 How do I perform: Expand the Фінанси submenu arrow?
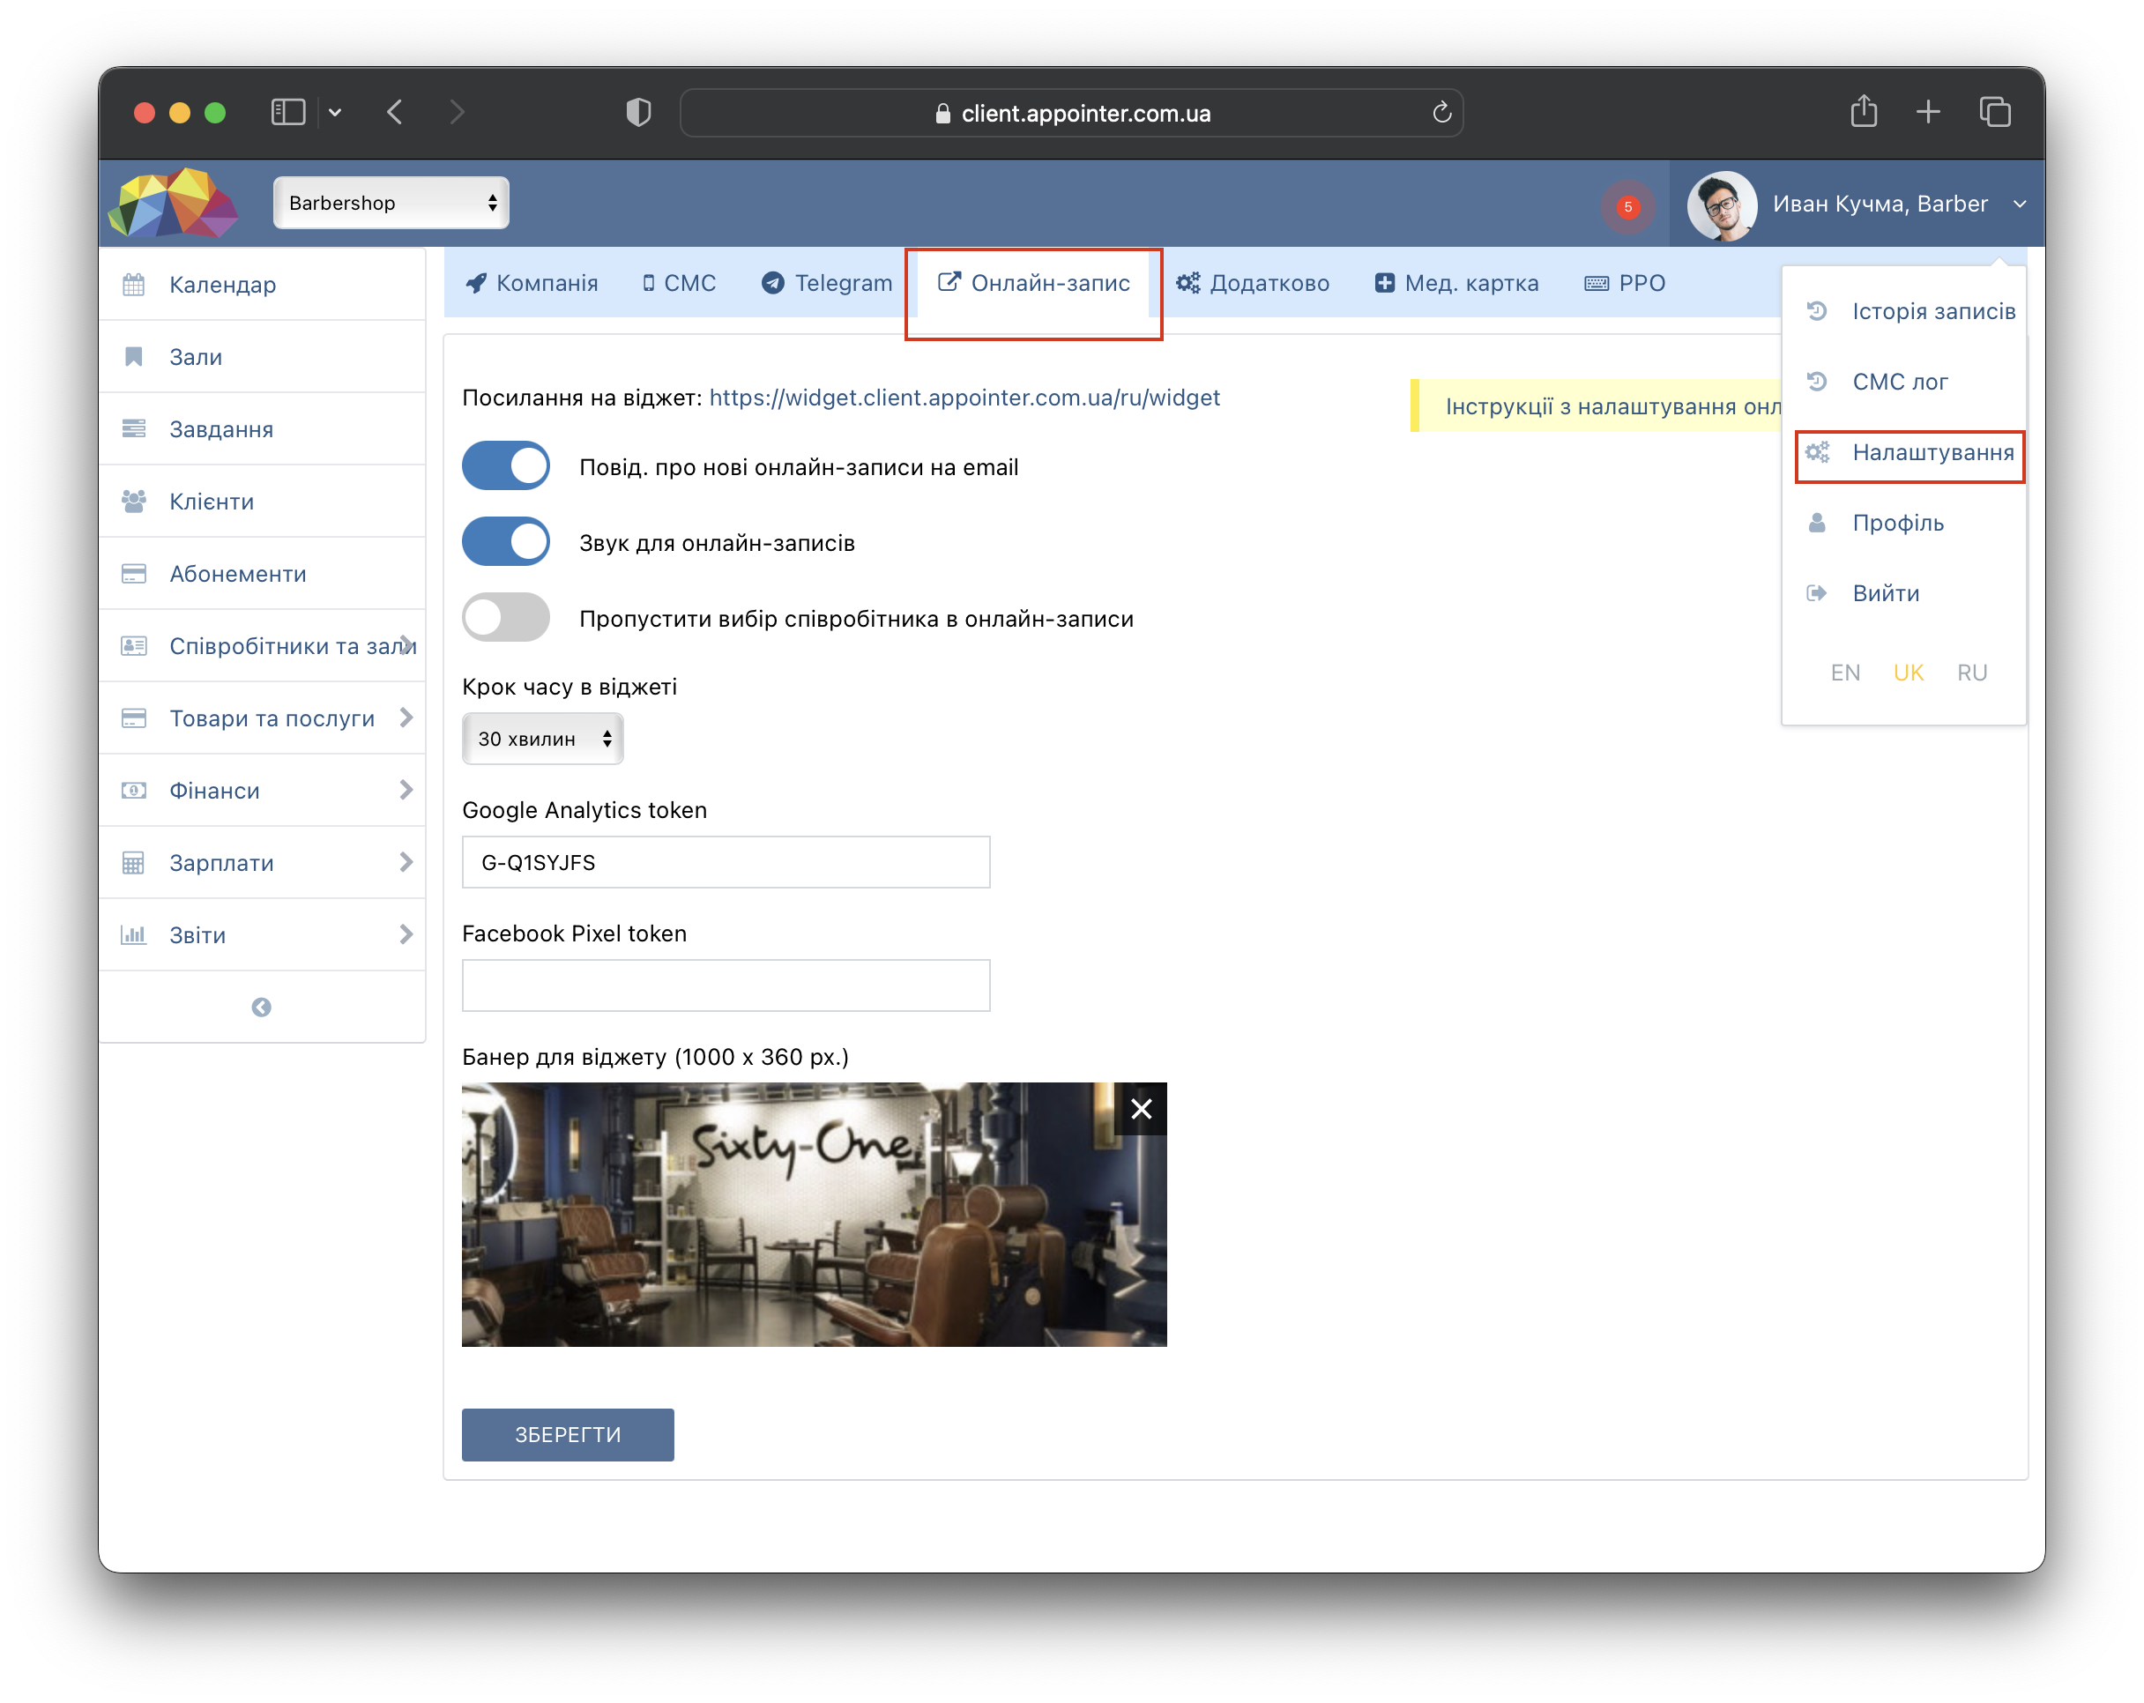pyautogui.click(x=406, y=790)
